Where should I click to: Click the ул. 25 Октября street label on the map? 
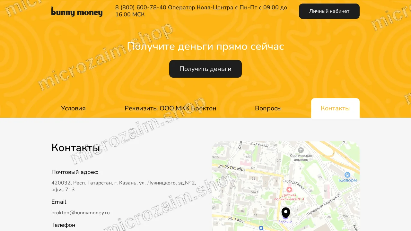point(232,168)
